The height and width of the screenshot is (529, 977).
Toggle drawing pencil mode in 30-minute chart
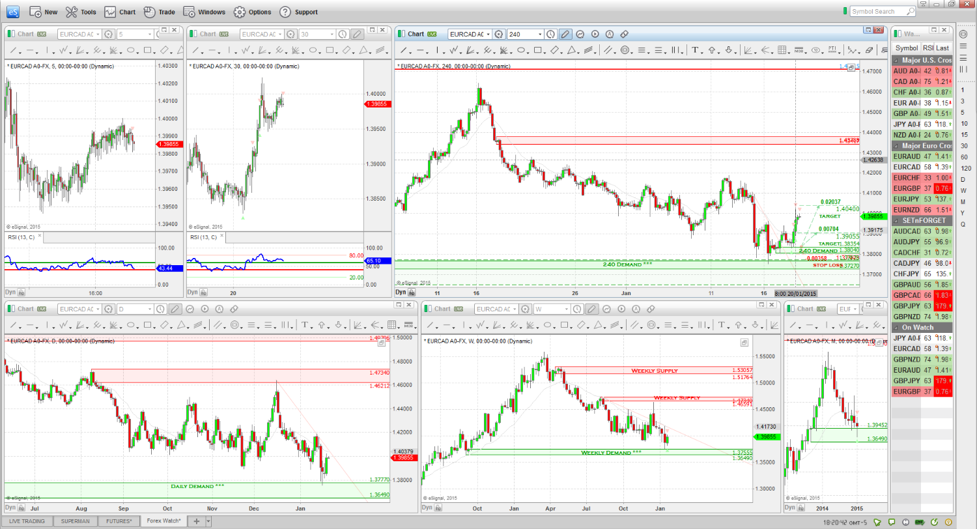point(357,34)
